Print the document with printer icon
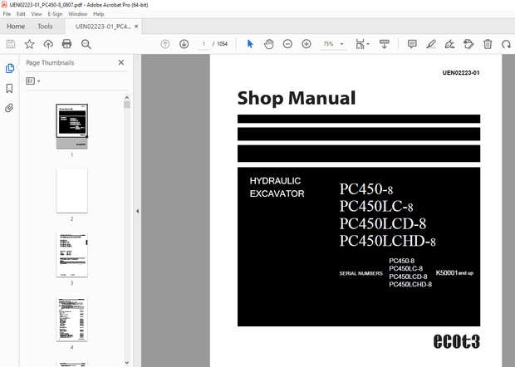Screen dimensions: 515x367 [x=67, y=44]
